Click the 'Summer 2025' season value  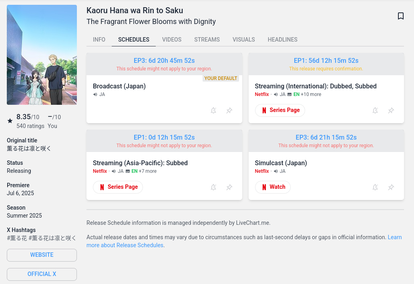coord(24,216)
